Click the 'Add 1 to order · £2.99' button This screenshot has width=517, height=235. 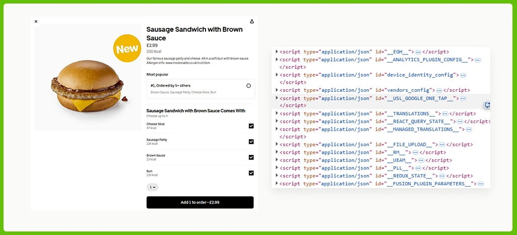(200, 202)
